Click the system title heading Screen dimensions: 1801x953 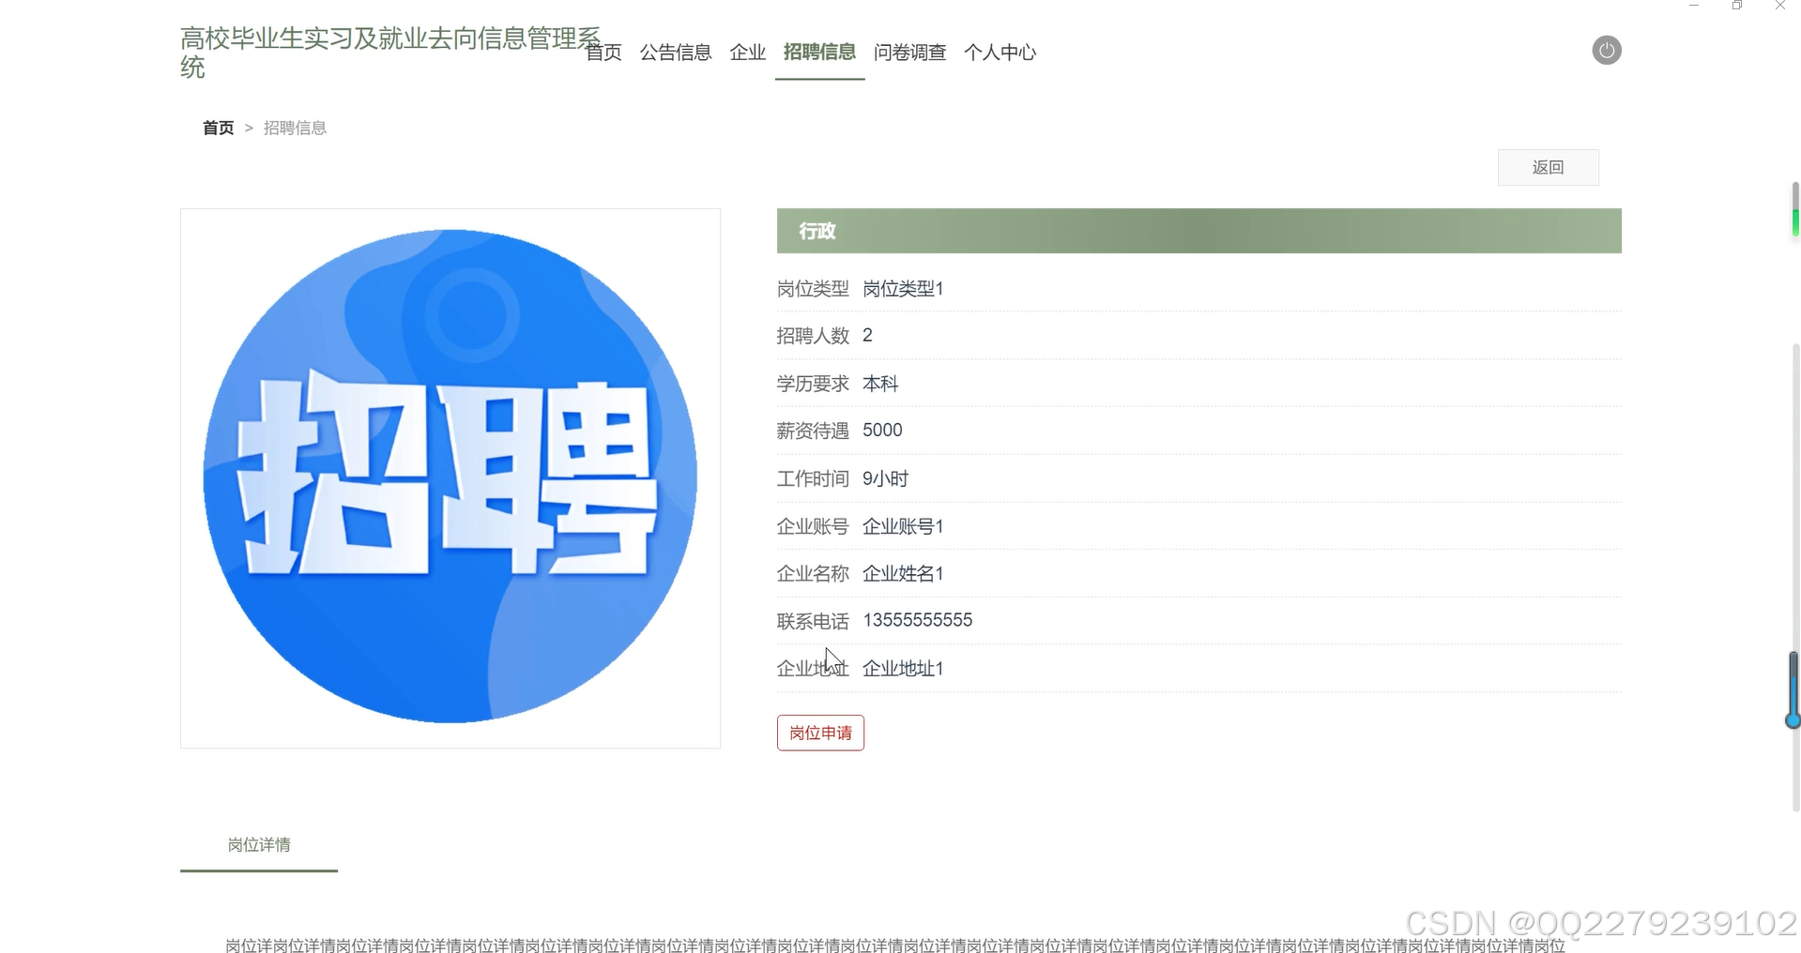(389, 53)
